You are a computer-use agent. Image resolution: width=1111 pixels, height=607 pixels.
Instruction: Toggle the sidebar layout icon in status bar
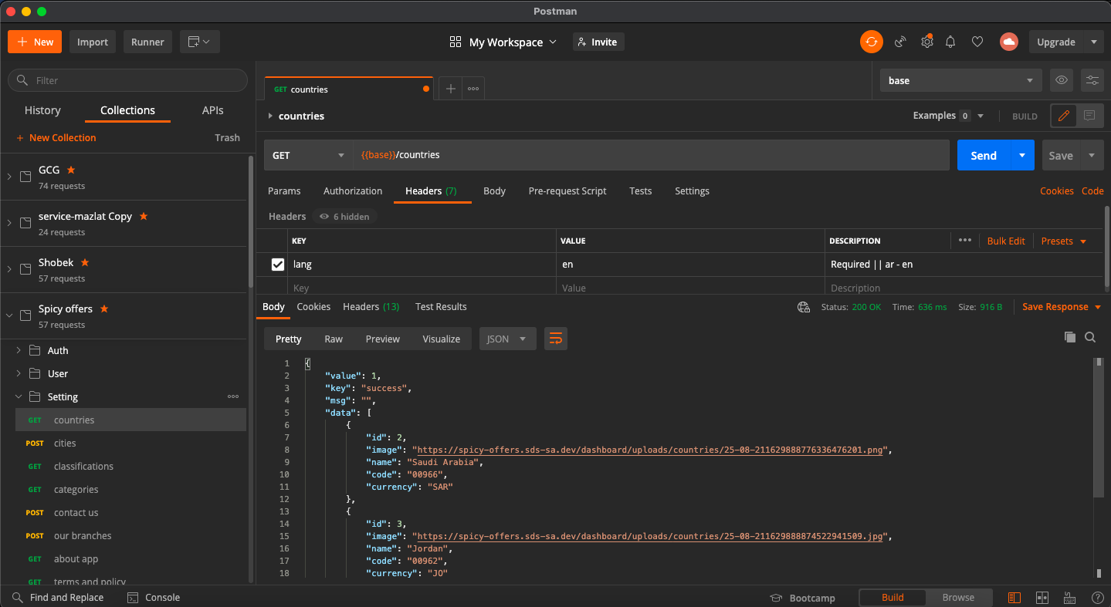tap(1014, 598)
